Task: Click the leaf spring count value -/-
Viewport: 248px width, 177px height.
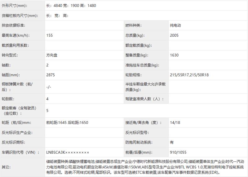Action: click(x=48, y=87)
